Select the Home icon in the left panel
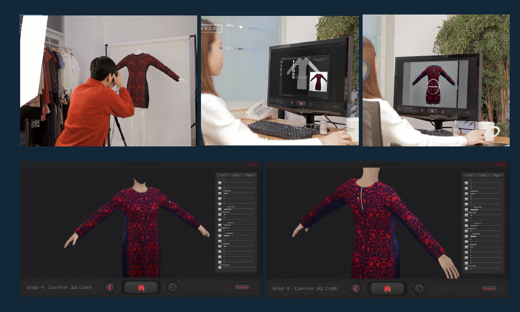This screenshot has height=312, width=520. pyautogui.click(x=141, y=288)
